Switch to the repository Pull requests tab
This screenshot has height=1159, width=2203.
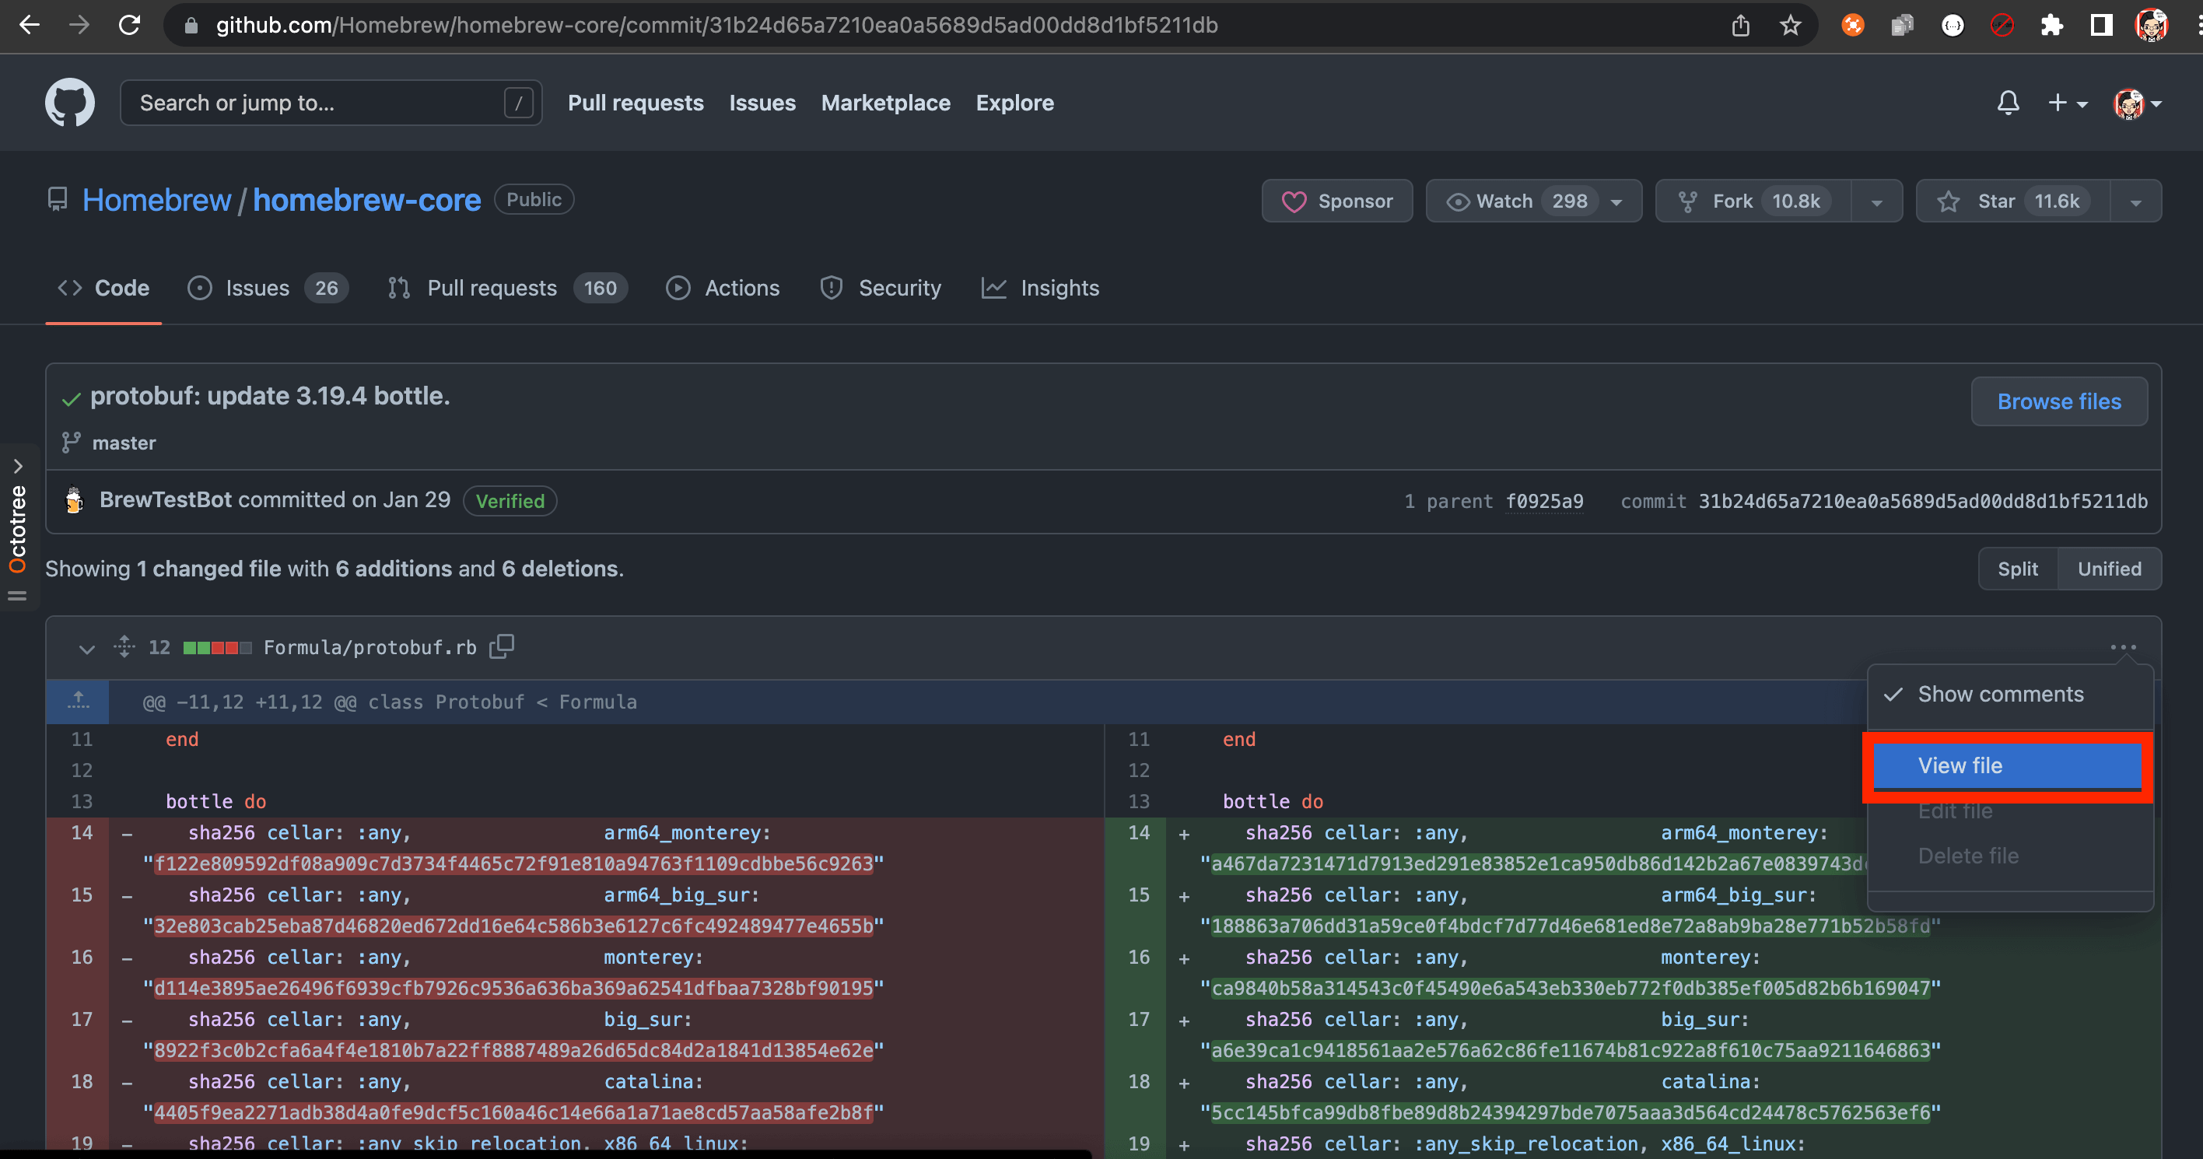508,289
